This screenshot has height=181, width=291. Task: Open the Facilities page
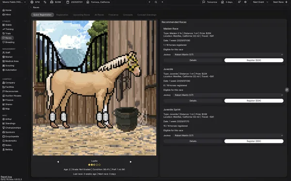(8, 87)
